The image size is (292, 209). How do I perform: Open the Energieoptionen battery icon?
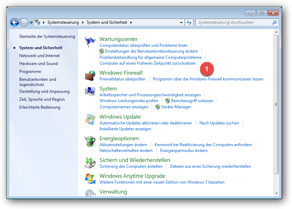point(90,141)
